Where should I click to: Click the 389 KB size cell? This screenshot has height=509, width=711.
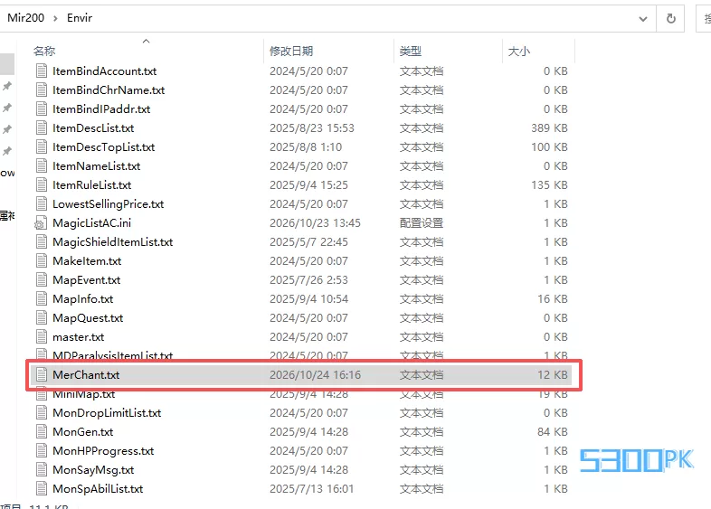[x=550, y=128]
